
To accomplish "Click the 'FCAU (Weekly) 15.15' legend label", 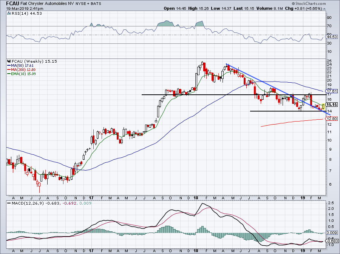I will click(x=34, y=61).
